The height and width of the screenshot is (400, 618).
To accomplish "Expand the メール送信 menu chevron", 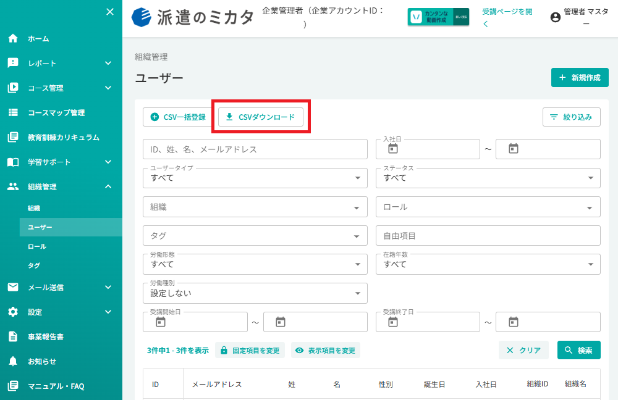I will click(x=108, y=287).
